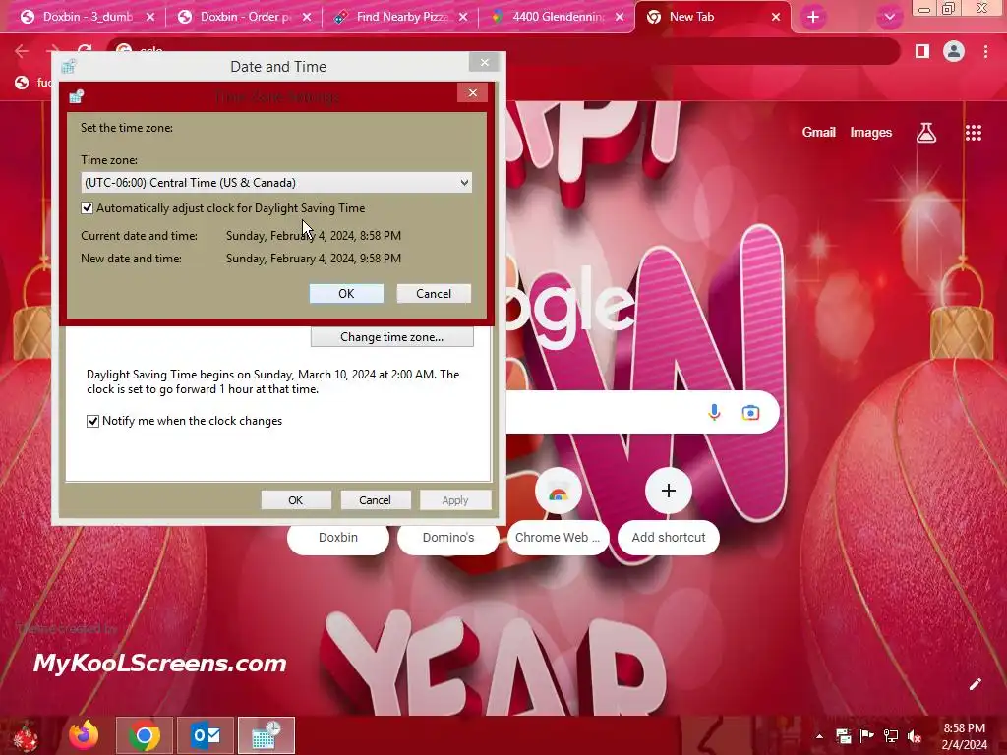Close the Find Nearby Pizza tab

pyautogui.click(x=463, y=18)
